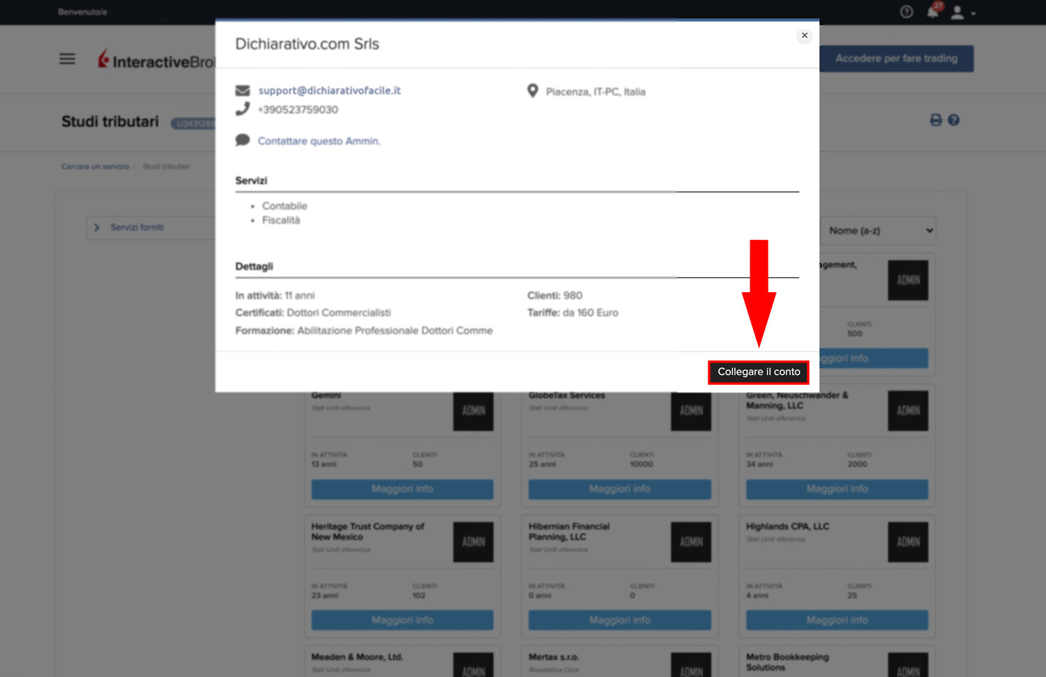Image resolution: width=1046 pixels, height=677 pixels.
Task: Click the Mertax s.r.o. card title
Action: (x=554, y=657)
